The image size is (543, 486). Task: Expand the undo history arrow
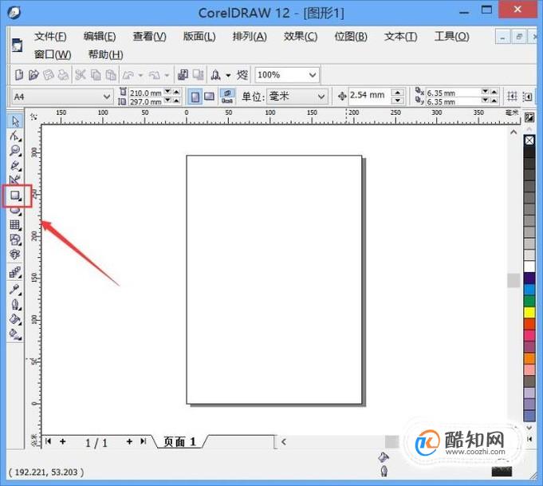coord(140,75)
